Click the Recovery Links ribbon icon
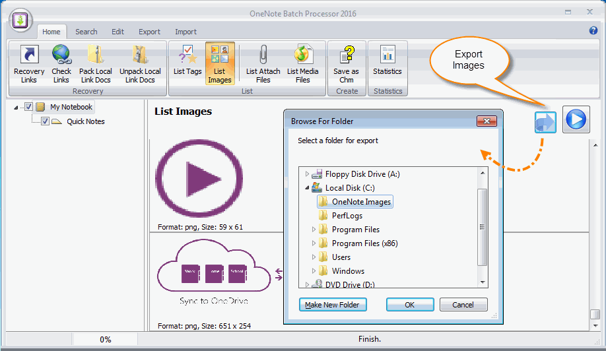Viewport: 606px width, 351px height. click(29, 64)
